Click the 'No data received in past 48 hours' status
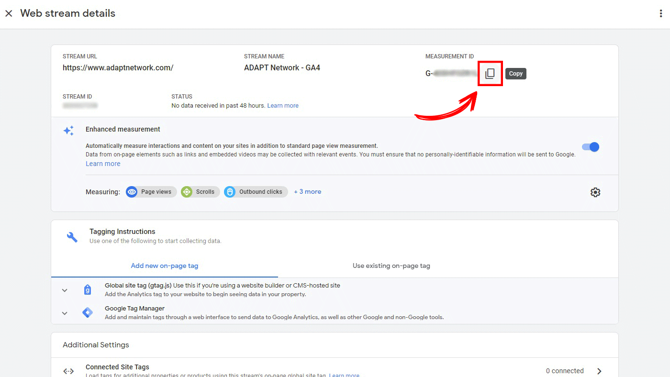 click(x=218, y=105)
